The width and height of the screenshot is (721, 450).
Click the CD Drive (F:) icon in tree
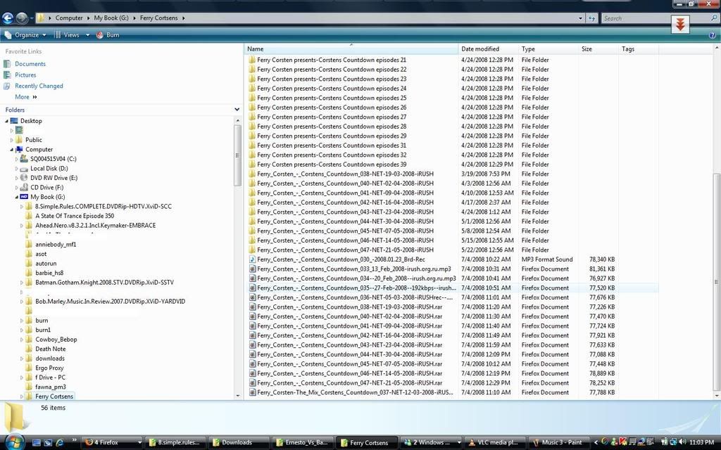pyautogui.click(x=25, y=187)
